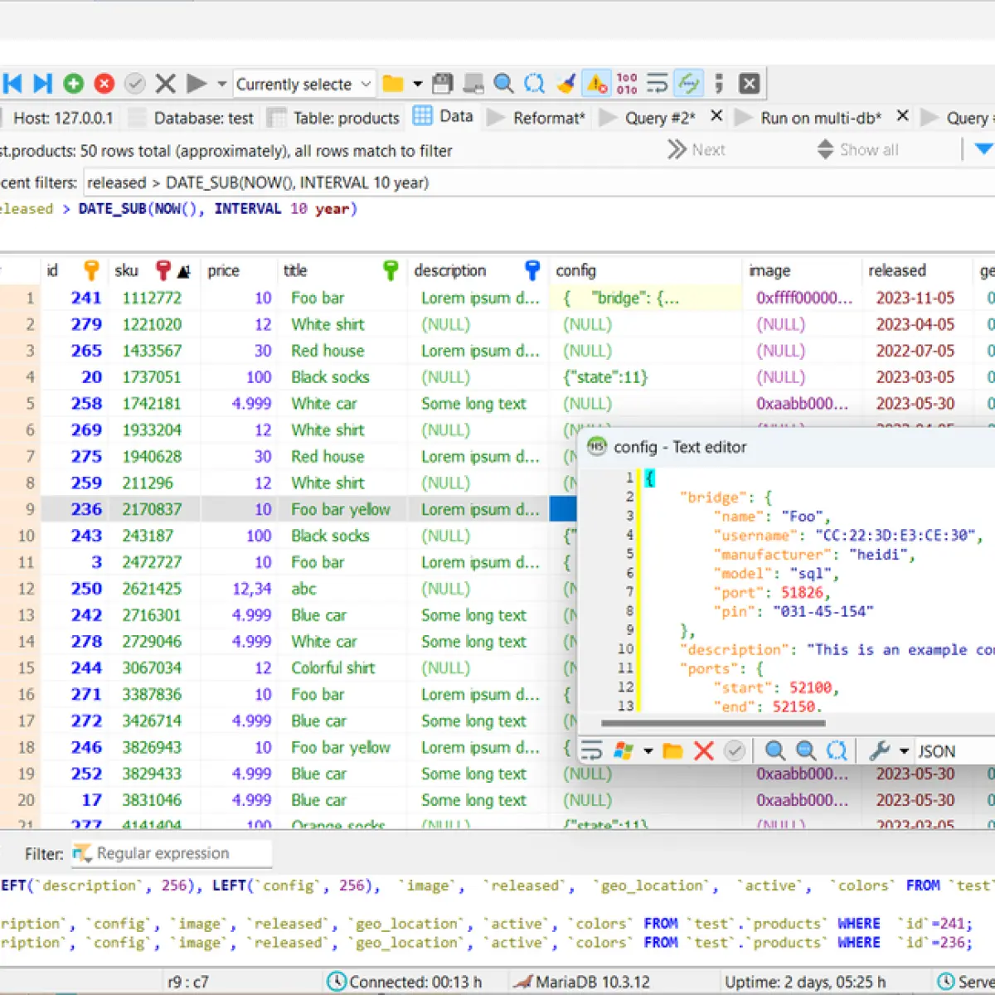Click the green insert row icon
The image size is (995, 995).
74,84
